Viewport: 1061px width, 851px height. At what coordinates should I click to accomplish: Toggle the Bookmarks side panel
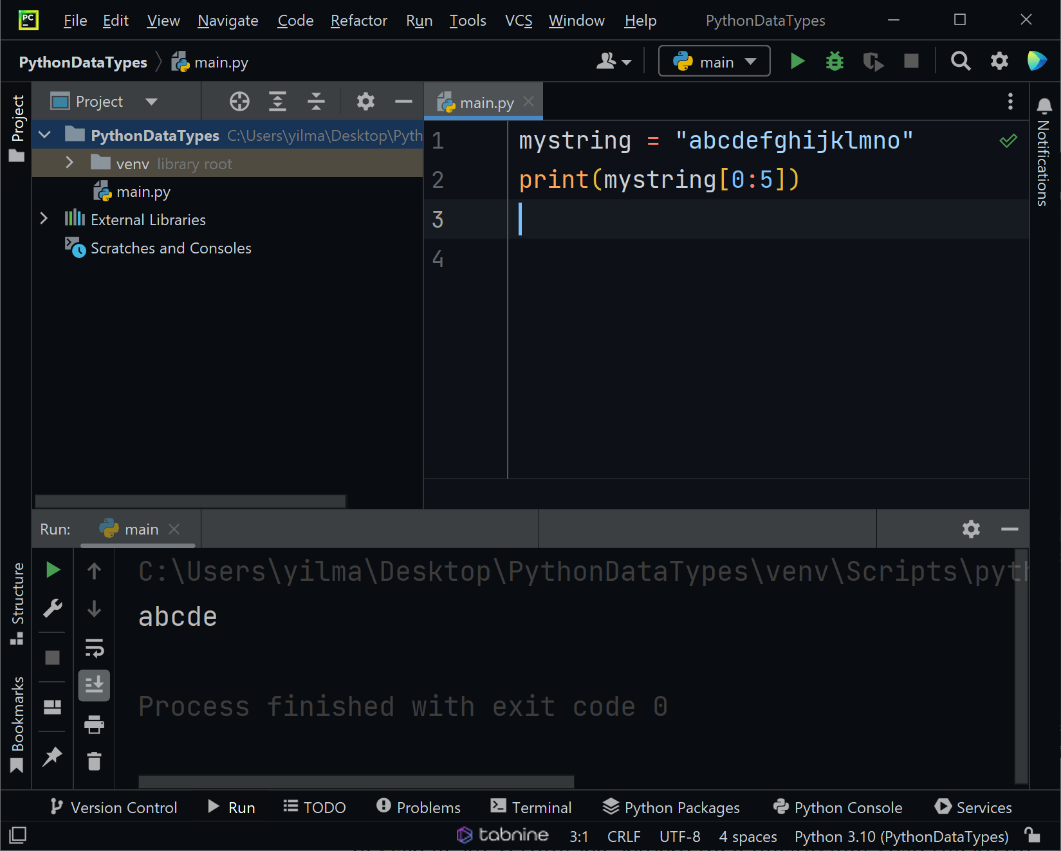pos(17,724)
